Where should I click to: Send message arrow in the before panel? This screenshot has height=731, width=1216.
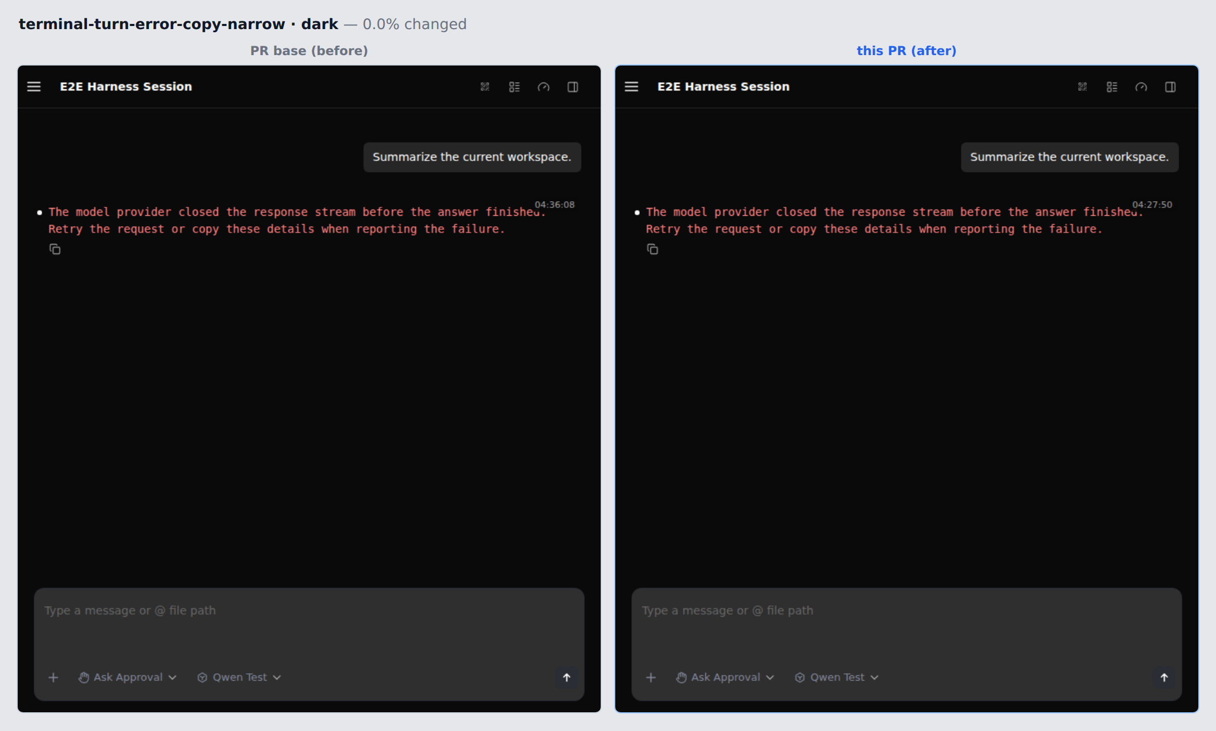(567, 677)
